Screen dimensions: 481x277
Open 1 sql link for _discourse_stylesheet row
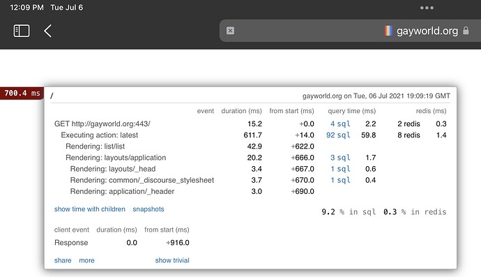(340, 180)
